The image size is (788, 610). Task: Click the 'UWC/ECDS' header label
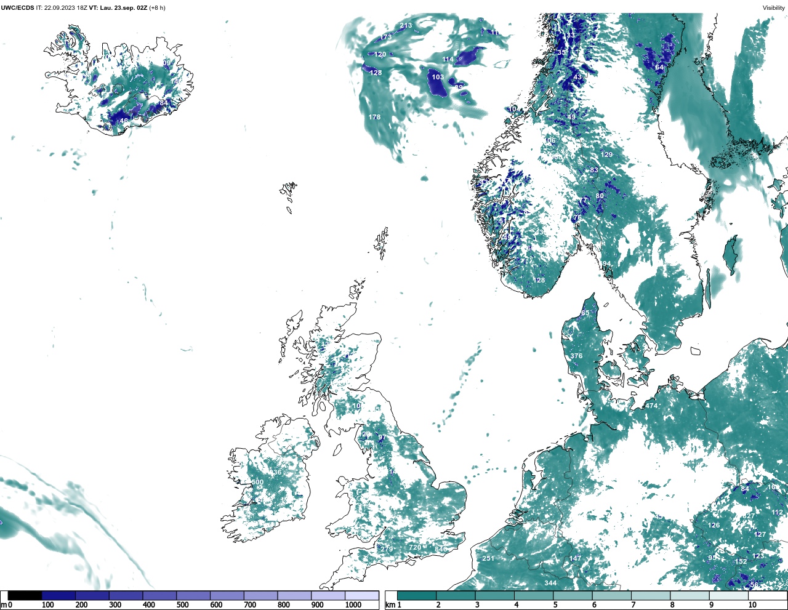click(17, 8)
